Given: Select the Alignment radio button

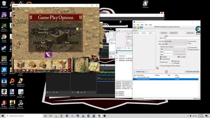Looking at the screenshot, I should click(x=173, y=61).
